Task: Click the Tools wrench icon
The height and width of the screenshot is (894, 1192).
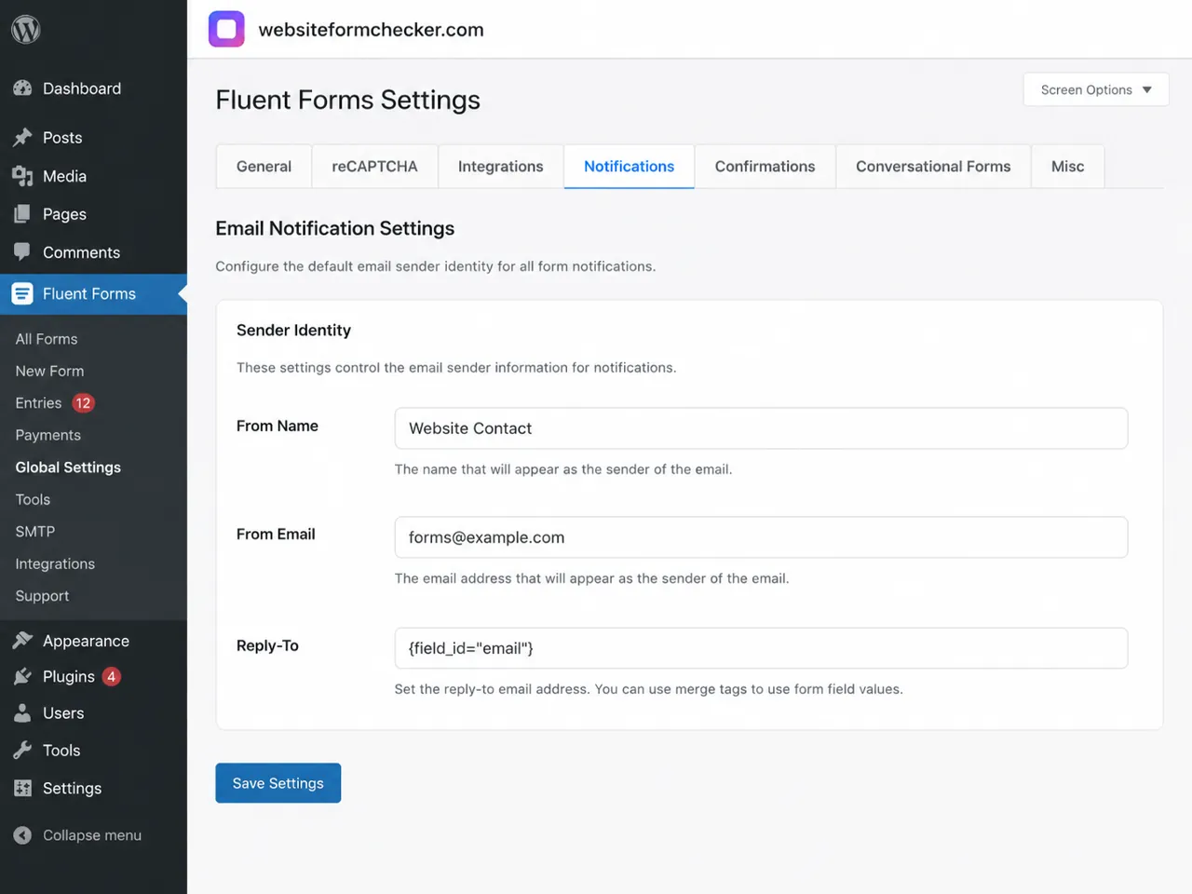Action: click(x=22, y=751)
